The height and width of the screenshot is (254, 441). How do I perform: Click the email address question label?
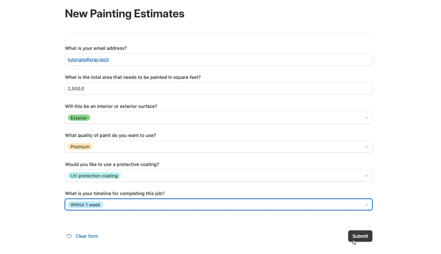[x=96, y=48]
